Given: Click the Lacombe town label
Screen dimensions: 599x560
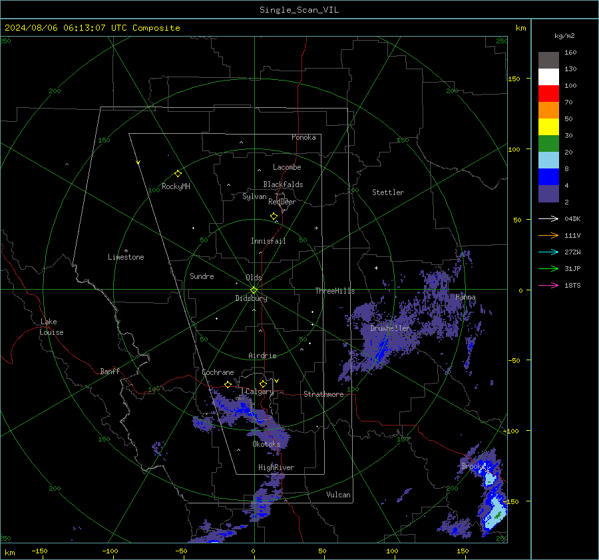Looking at the screenshot, I should point(287,167).
